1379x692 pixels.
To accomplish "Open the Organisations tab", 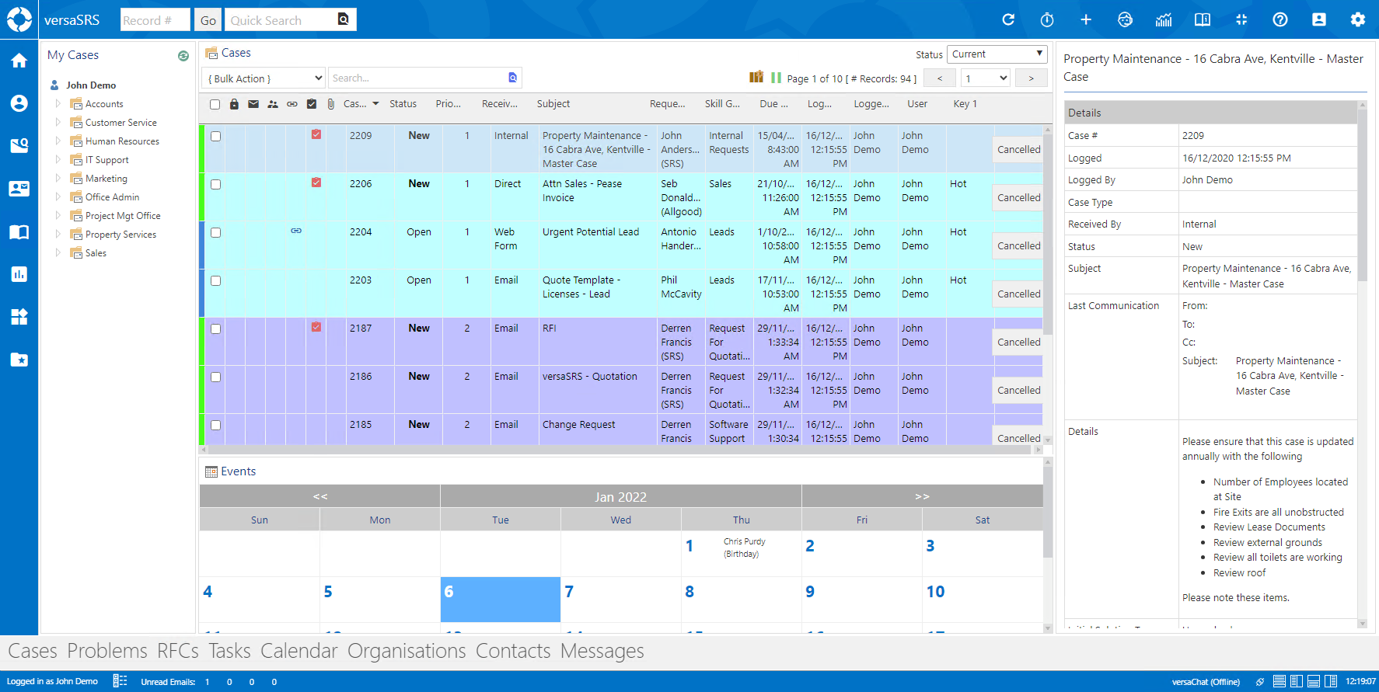I will 407,651.
